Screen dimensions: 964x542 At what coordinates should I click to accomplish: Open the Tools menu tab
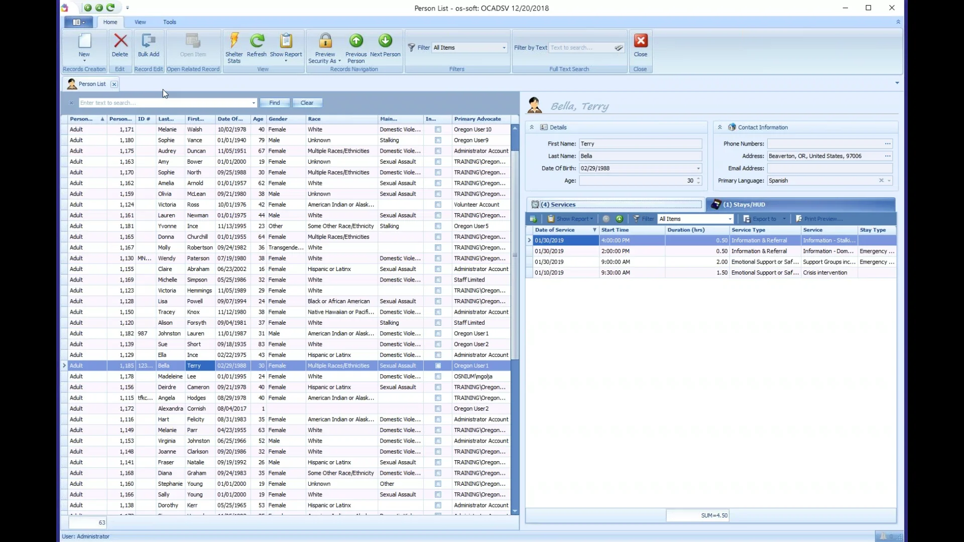tap(170, 22)
